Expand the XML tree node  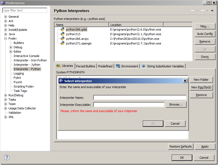[x=5, y=117]
